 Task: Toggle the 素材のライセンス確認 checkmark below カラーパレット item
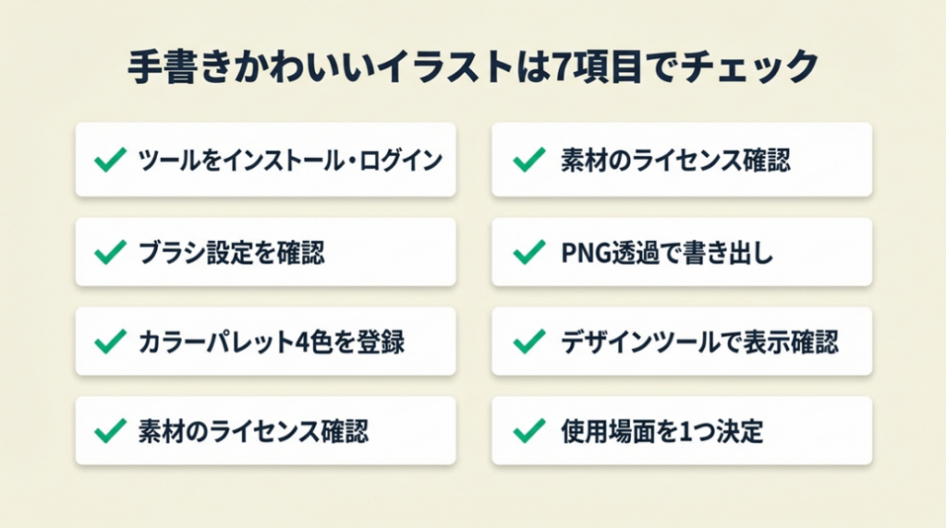pos(110,430)
